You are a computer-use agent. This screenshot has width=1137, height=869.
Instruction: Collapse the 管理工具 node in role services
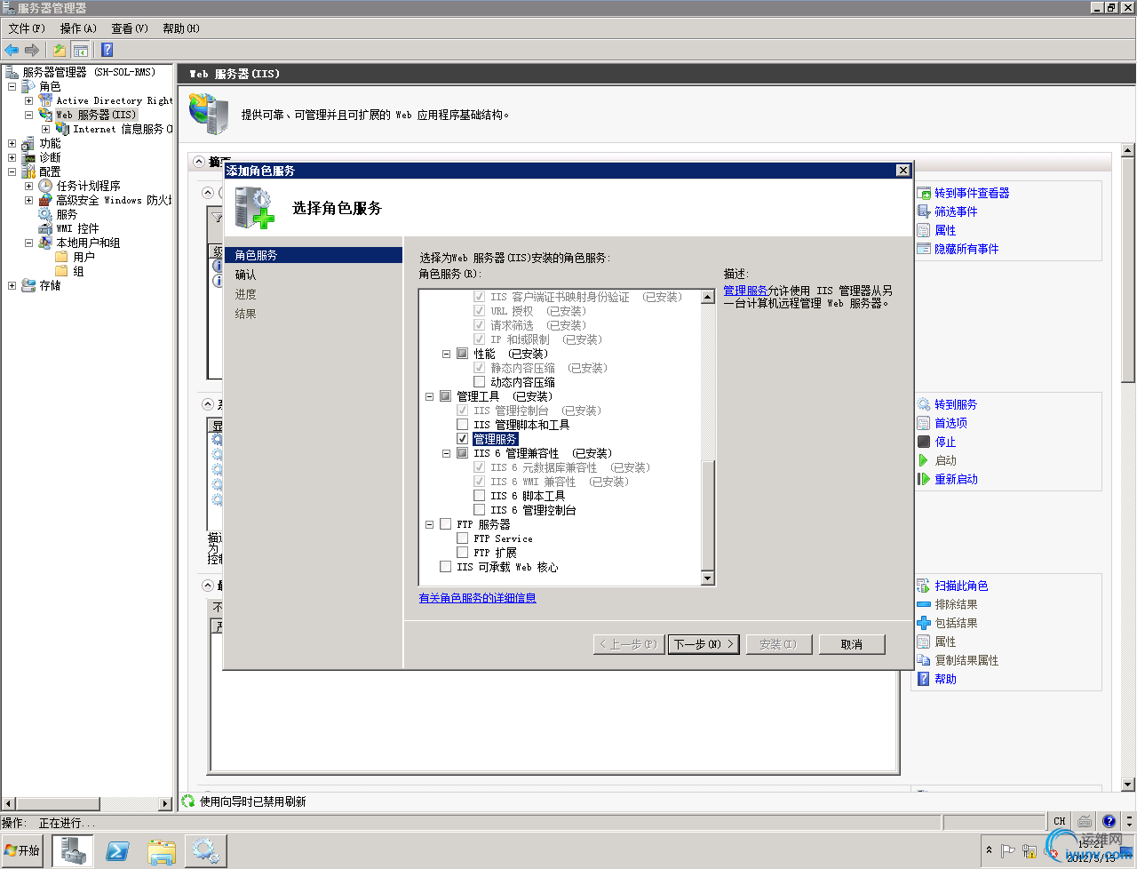point(430,396)
